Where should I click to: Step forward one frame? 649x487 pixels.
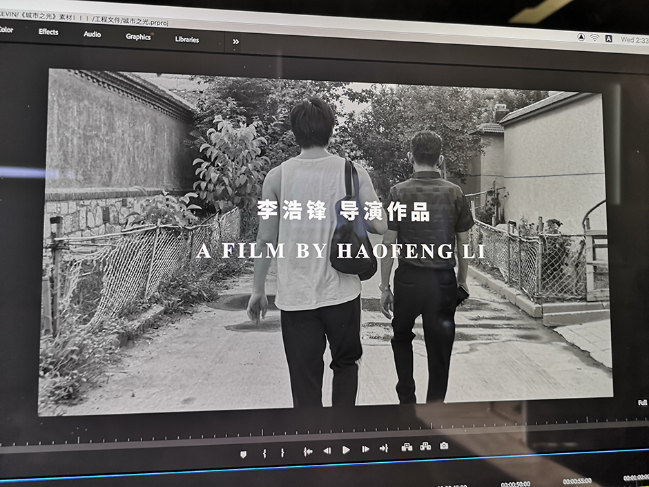click(x=365, y=449)
